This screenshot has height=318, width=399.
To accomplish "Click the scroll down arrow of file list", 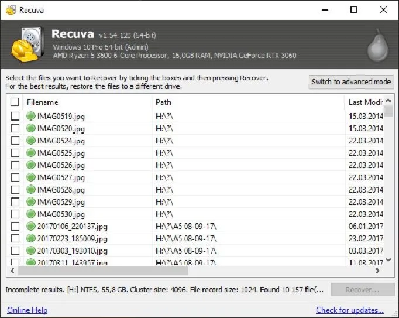I will pyautogui.click(x=388, y=260).
